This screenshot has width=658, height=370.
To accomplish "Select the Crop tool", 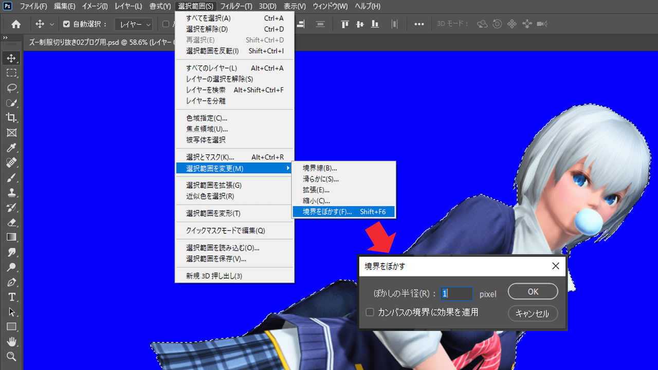I will (11, 118).
